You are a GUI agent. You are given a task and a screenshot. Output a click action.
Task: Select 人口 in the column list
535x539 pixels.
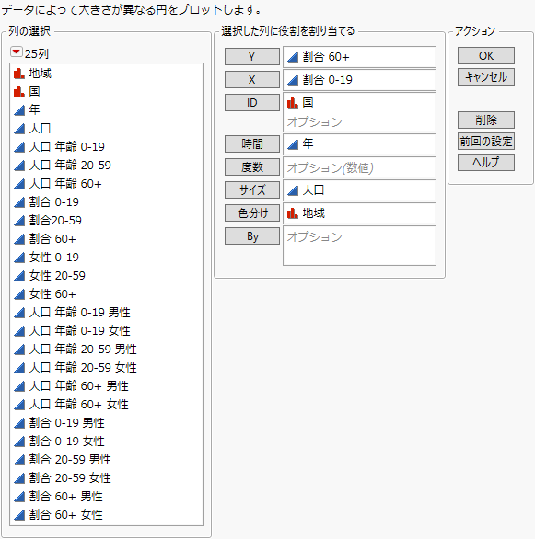[106, 128]
